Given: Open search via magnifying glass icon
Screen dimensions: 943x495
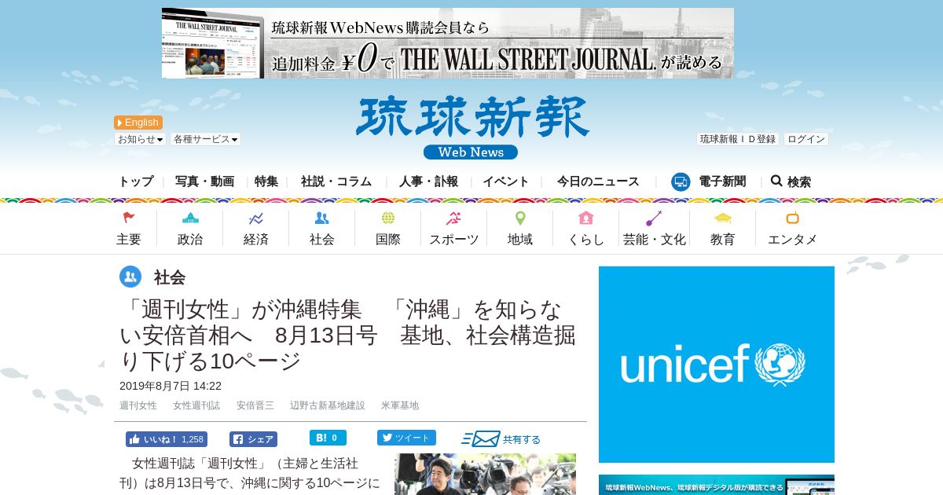Looking at the screenshot, I should [x=776, y=181].
